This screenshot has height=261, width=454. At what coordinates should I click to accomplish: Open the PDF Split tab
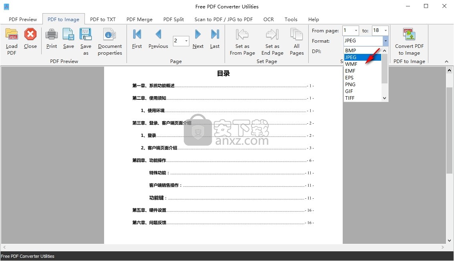[x=173, y=19]
